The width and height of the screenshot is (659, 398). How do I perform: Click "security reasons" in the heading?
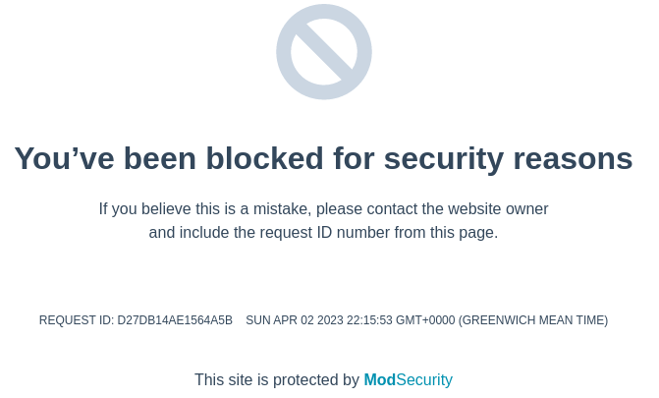(x=508, y=158)
